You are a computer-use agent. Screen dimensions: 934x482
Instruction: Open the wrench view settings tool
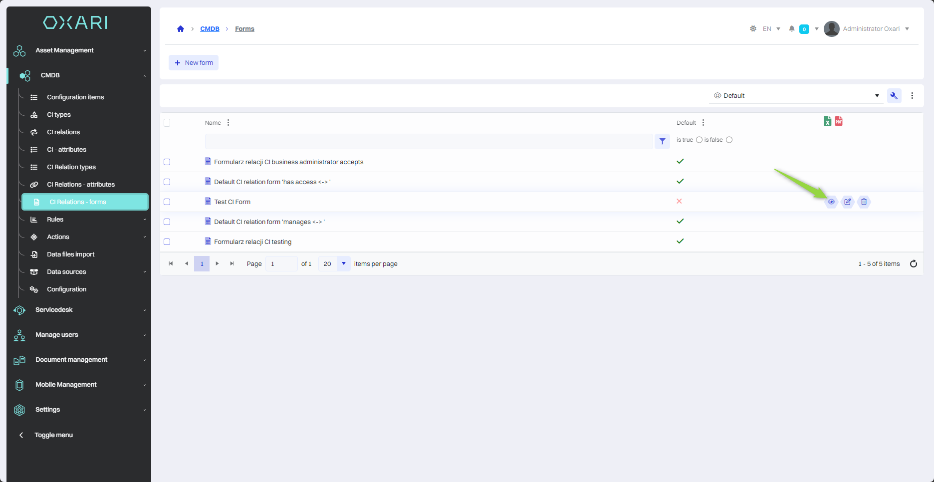(x=894, y=96)
